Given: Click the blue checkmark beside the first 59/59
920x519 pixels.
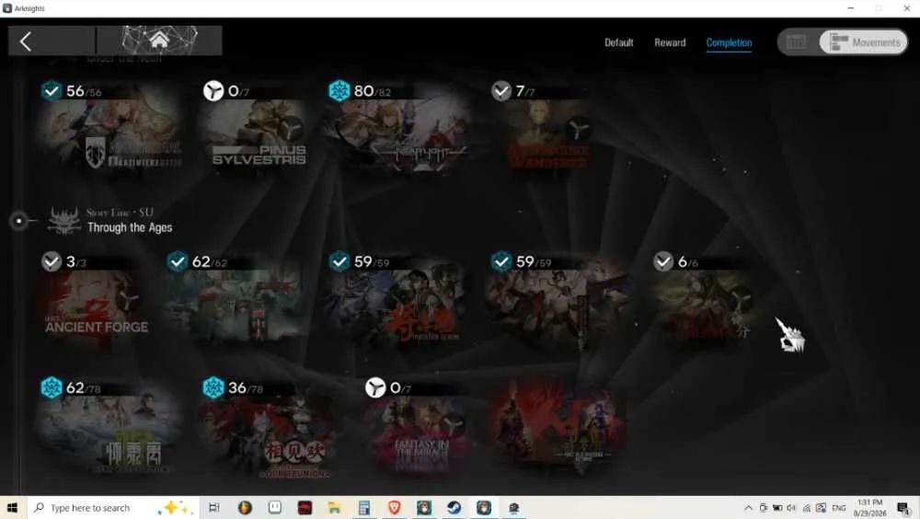Looking at the screenshot, I should 339,261.
